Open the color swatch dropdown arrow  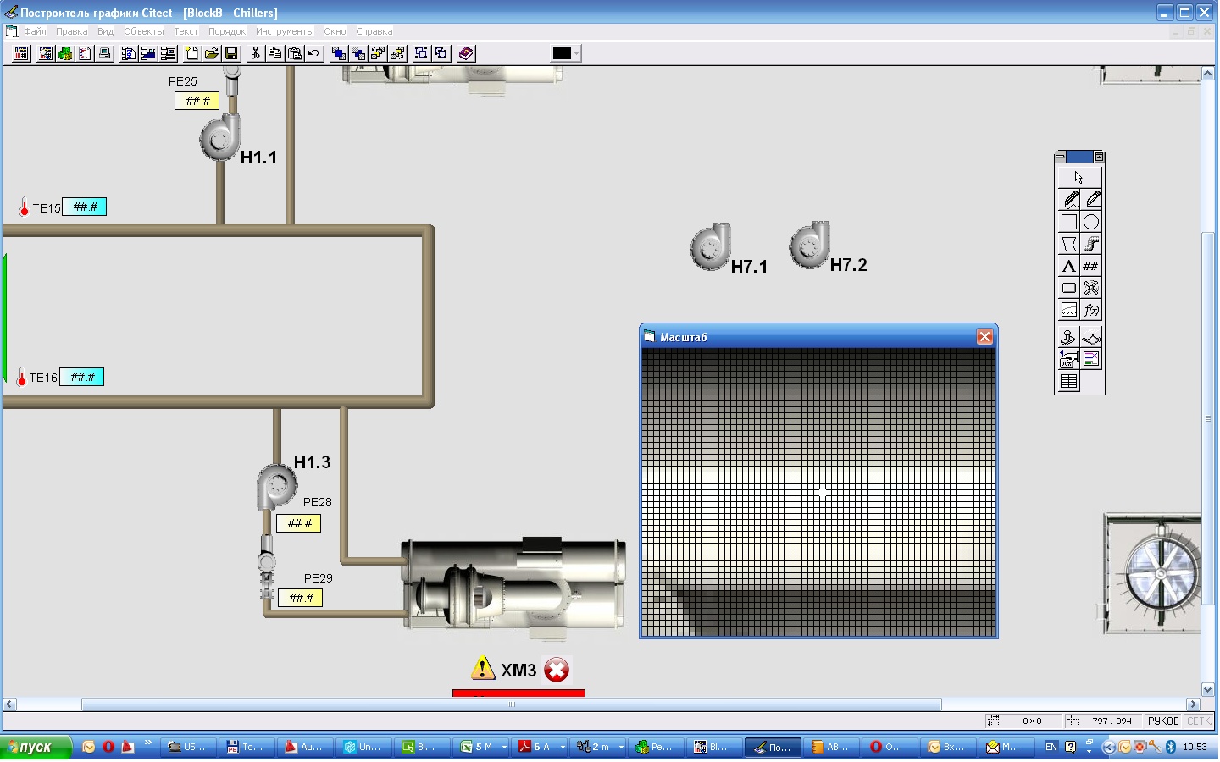coord(577,53)
